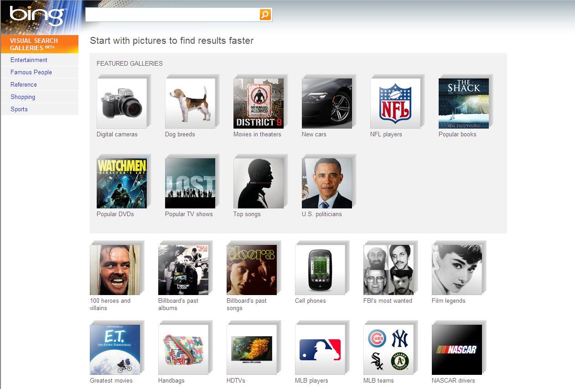The width and height of the screenshot is (575, 389).
Task: Click the Movies in theaters caption link
Action: [257, 135]
